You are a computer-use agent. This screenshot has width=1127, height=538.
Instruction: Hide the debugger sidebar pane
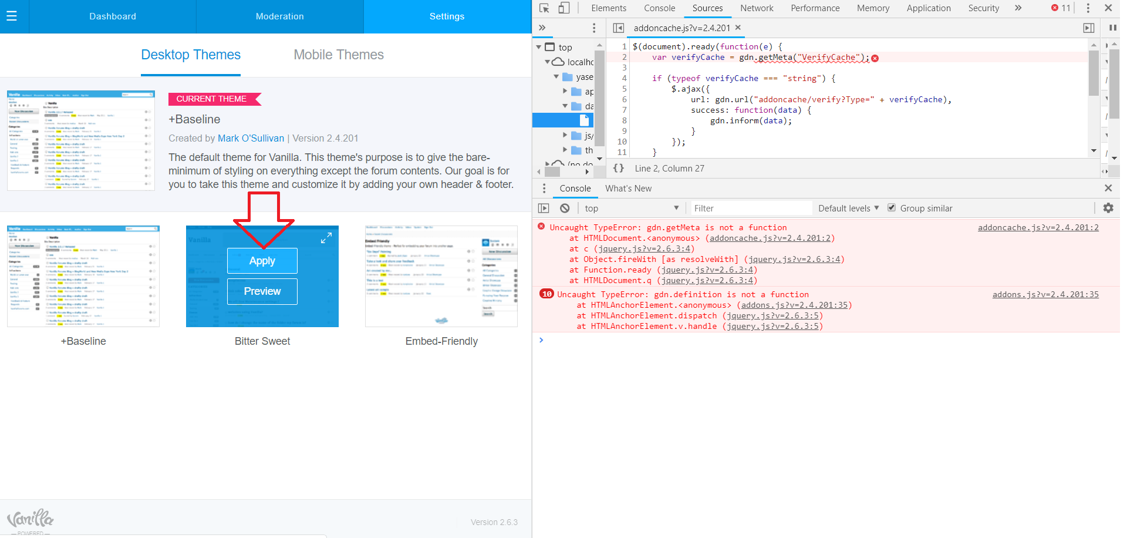(x=1089, y=28)
